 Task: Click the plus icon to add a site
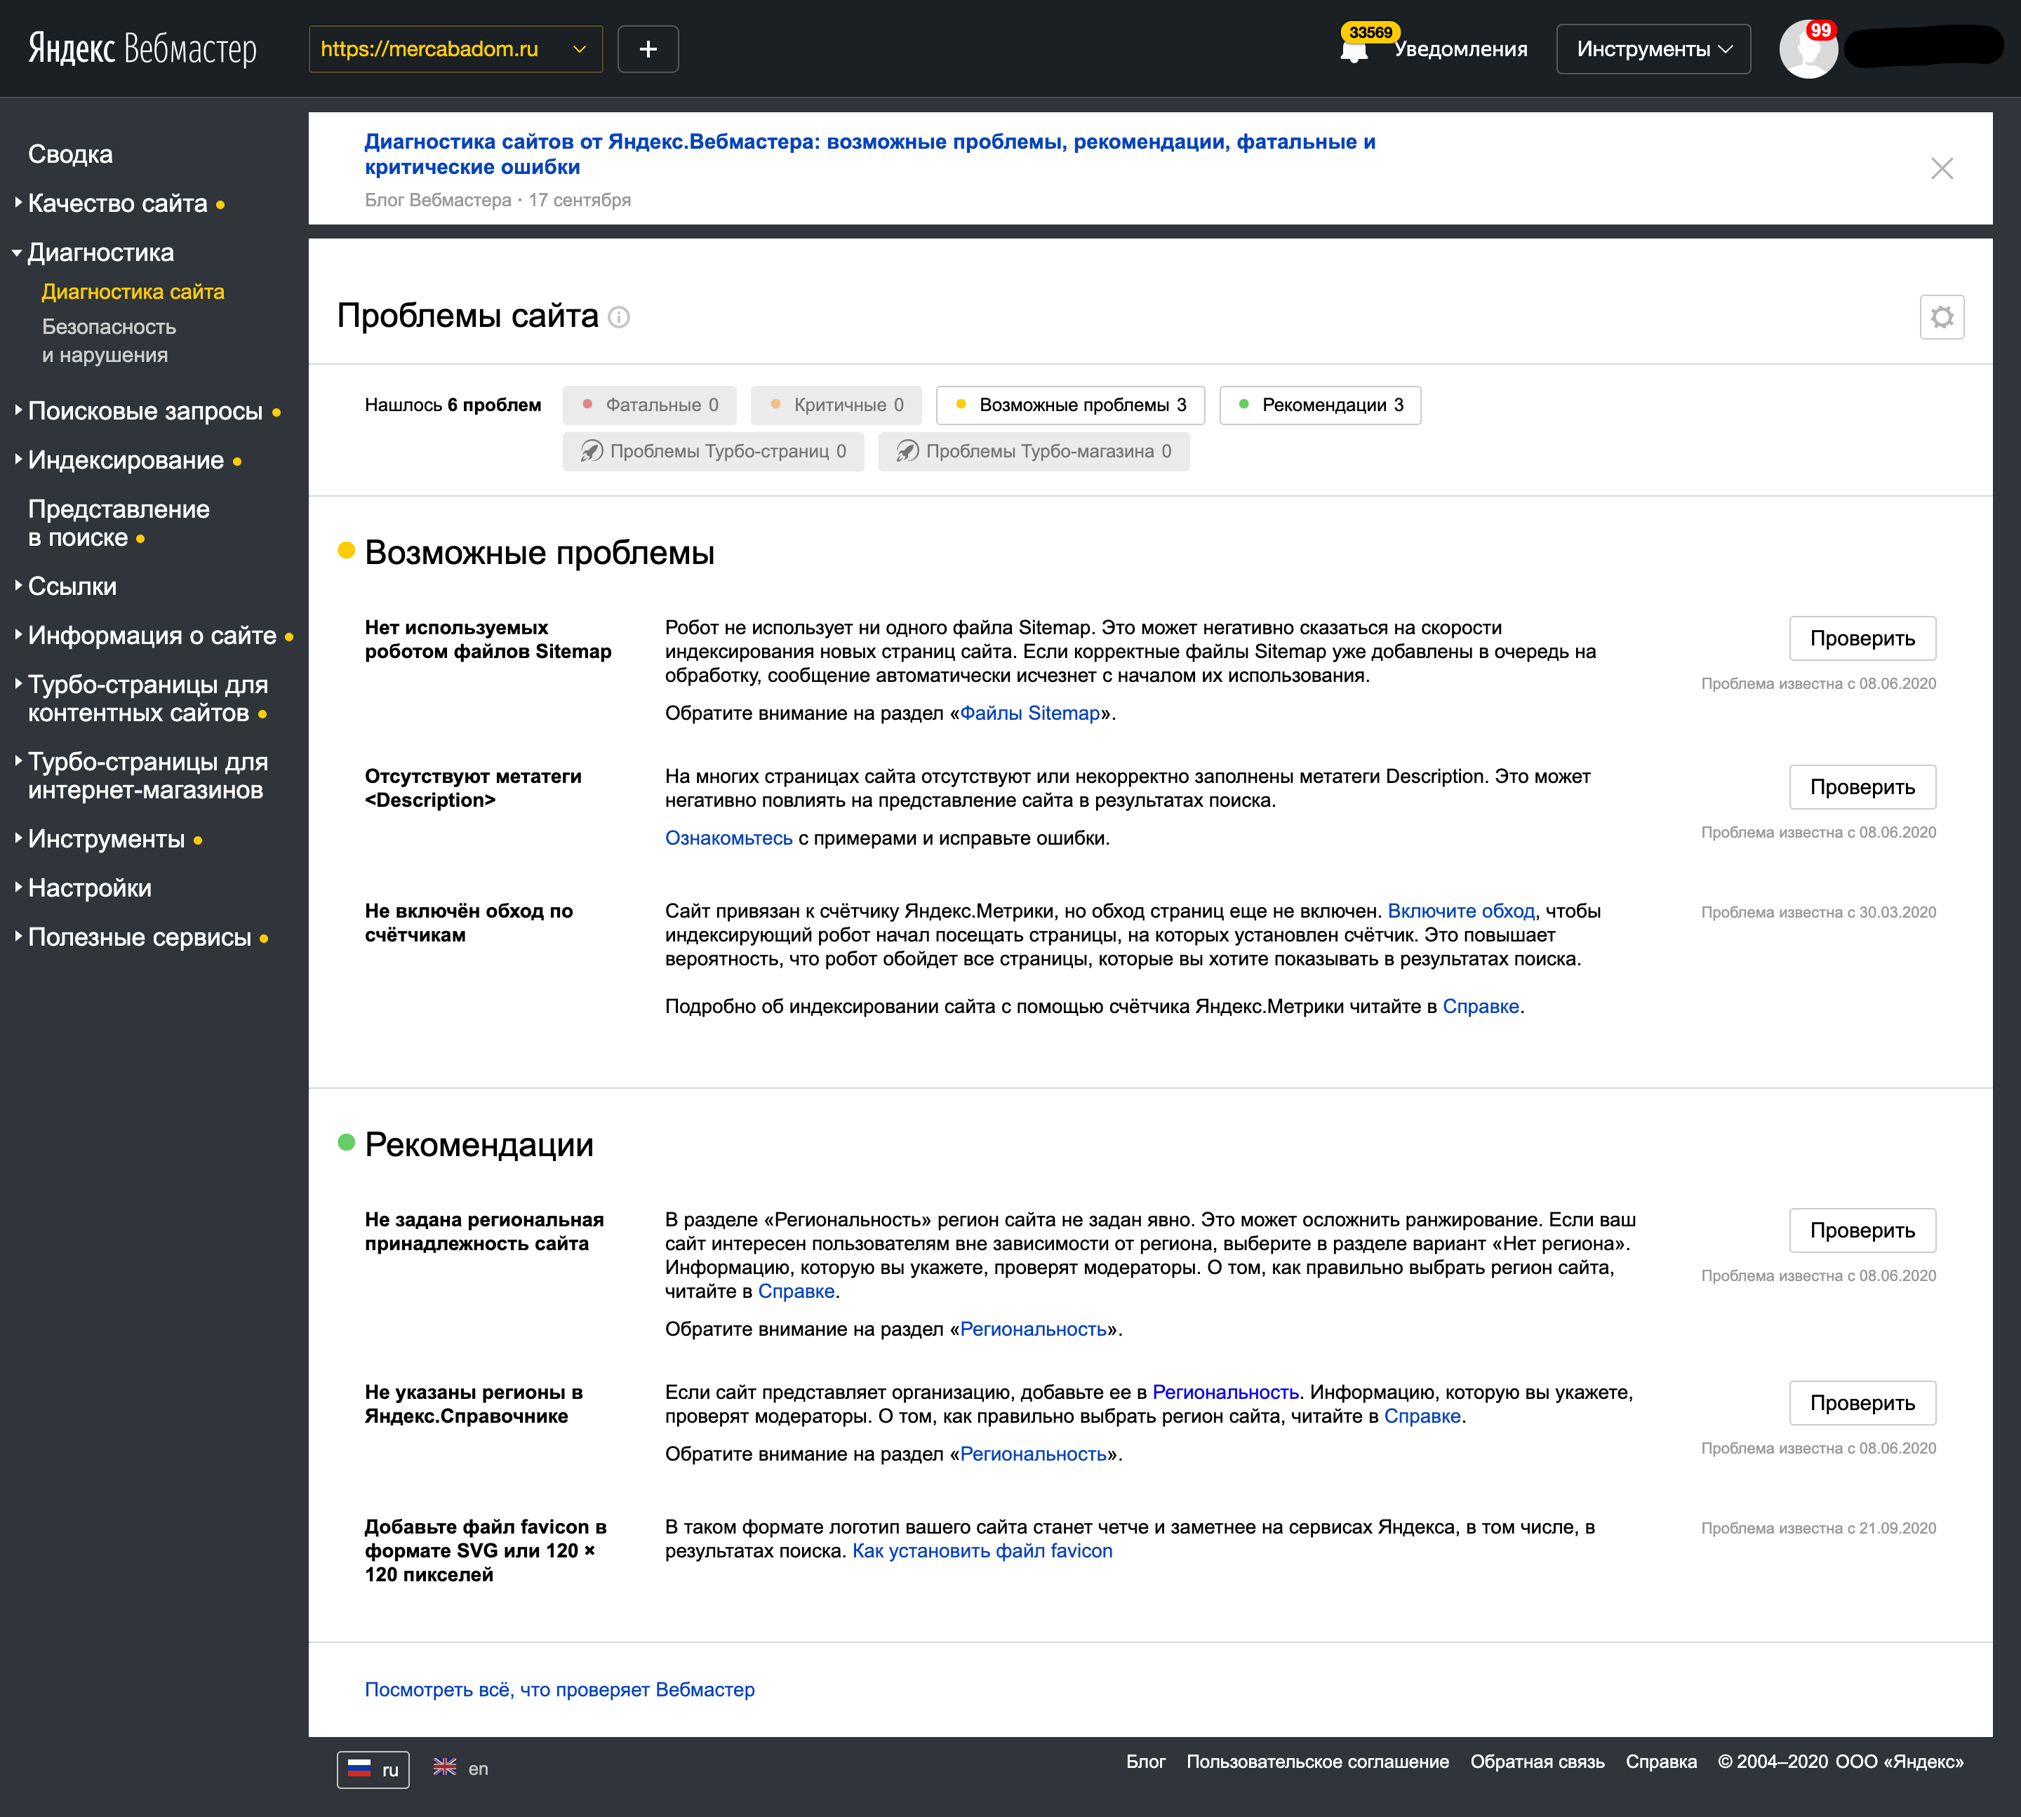pyautogui.click(x=648, y=49)
